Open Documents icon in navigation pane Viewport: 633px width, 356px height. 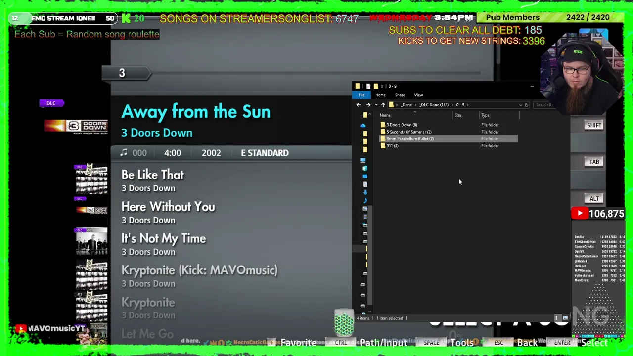point(365,184)
